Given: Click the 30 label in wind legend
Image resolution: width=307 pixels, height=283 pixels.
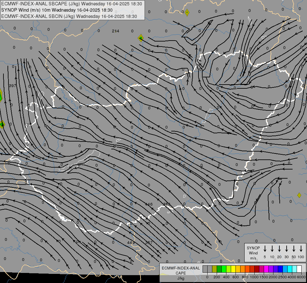Looking at the screenshot, I should [x=286, y=257].
